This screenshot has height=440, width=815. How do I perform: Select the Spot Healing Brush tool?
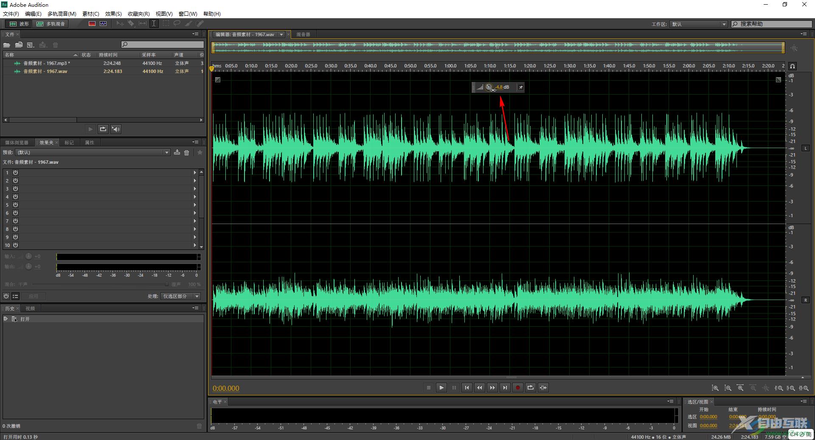[x=200, y=24]
